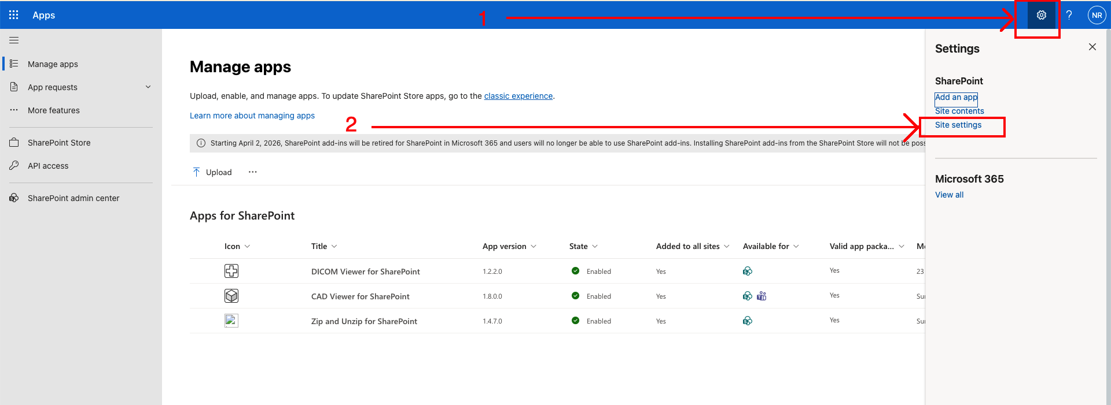
Task: Click the Manage apps list icon
Action: click(14, 64)
